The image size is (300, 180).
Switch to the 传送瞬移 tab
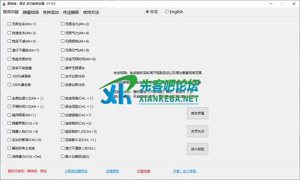[x=71, y=12]
